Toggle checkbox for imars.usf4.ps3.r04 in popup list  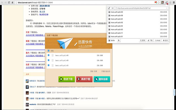109,26
